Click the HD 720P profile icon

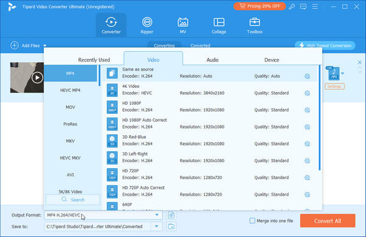click(112, 174)
